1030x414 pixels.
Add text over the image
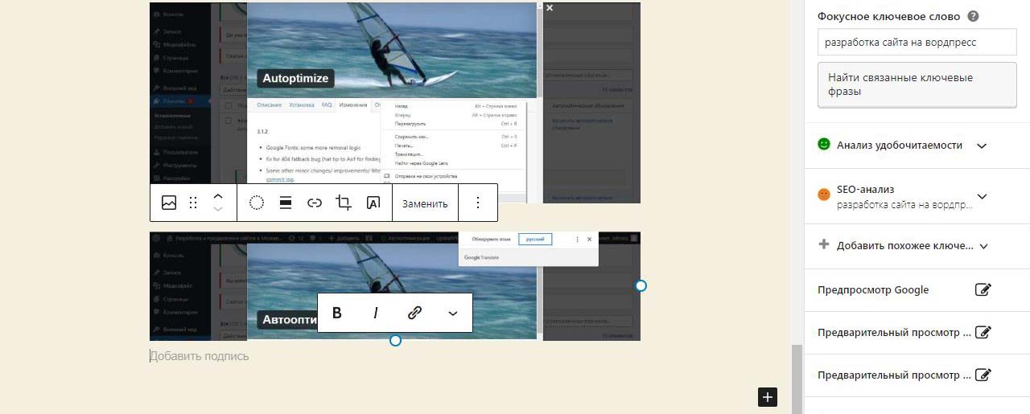click(x=373, y=203)
